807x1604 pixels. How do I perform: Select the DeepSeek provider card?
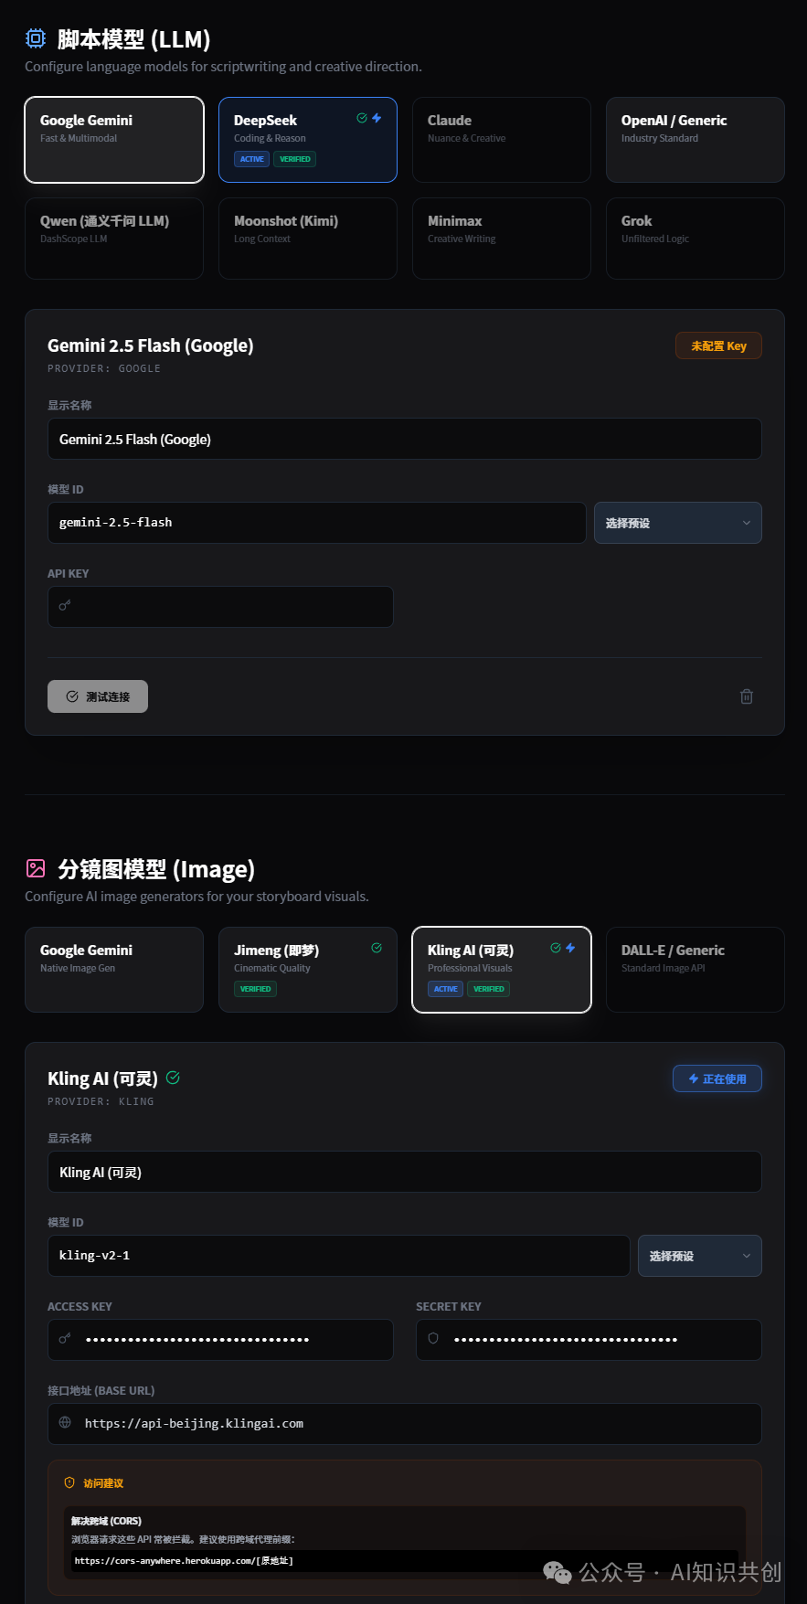click(x=308, y=140)
